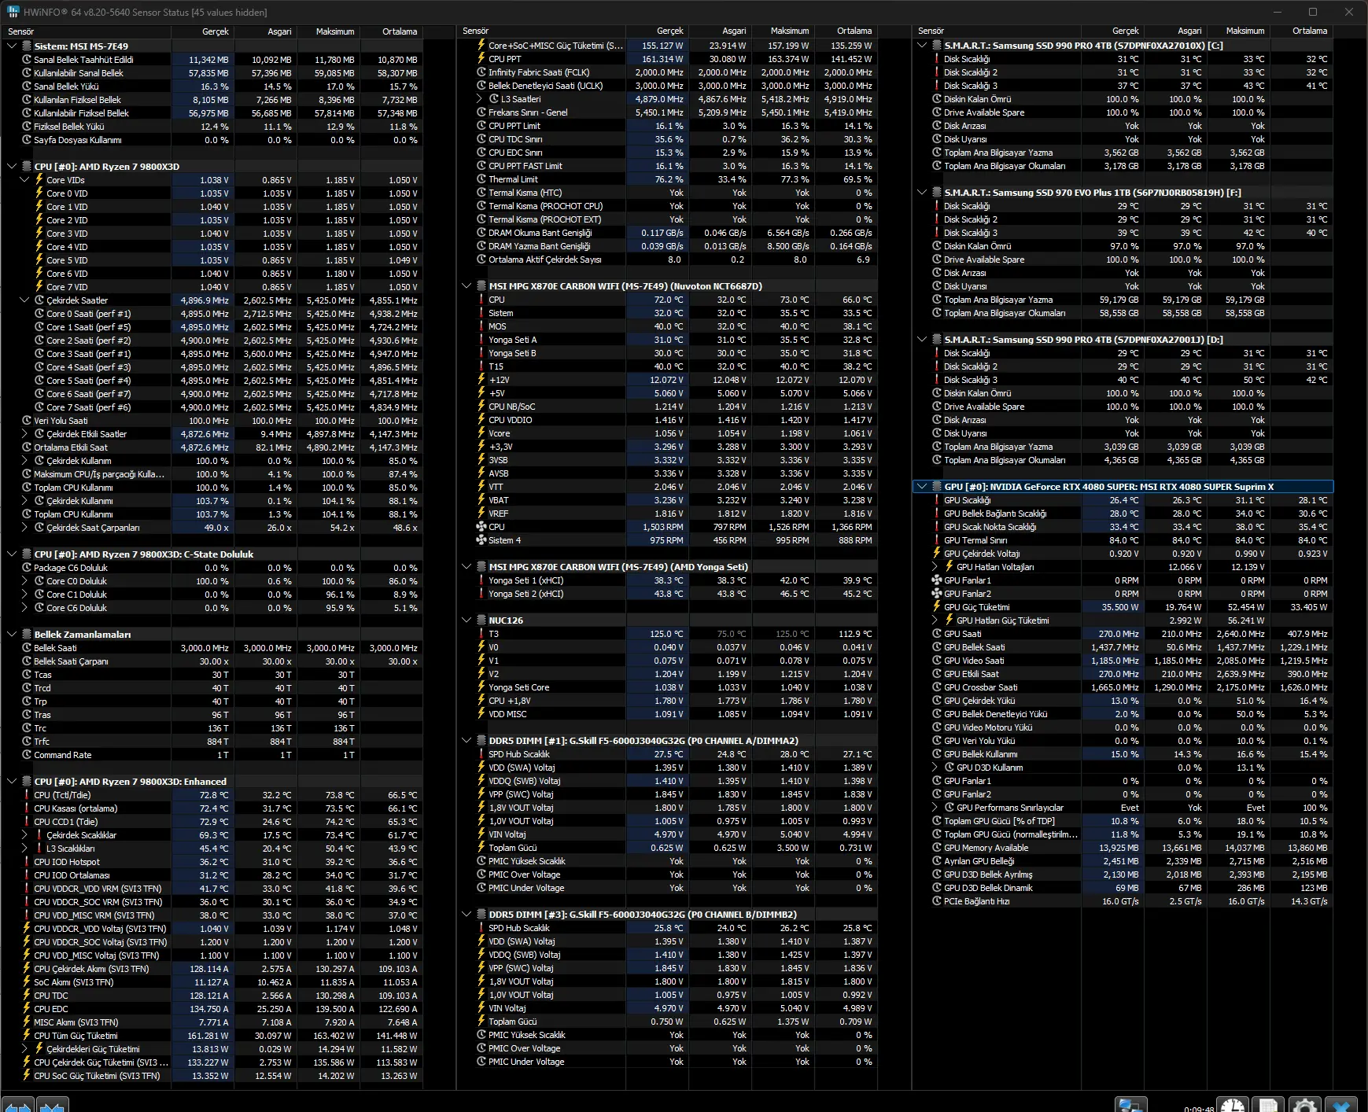Collapse the GPU RTX 4080 SUPER group
The image size is (1368, 1112).
(922, 487)
